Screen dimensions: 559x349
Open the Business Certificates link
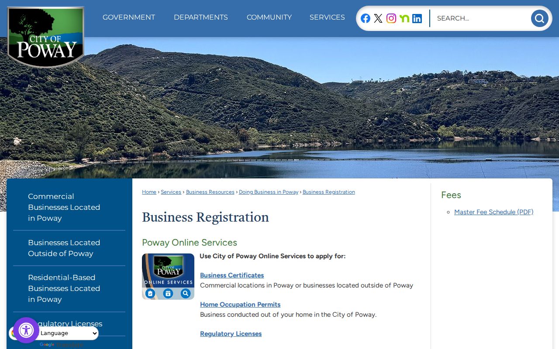point(232,275)
